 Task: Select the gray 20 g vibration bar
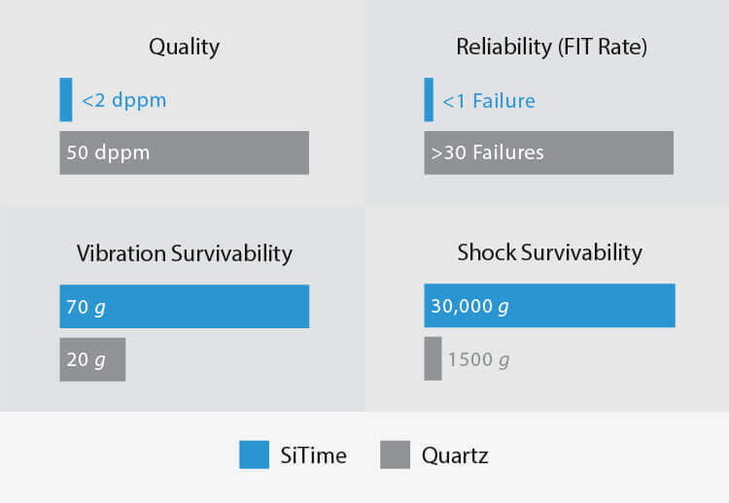pos(92,359)
